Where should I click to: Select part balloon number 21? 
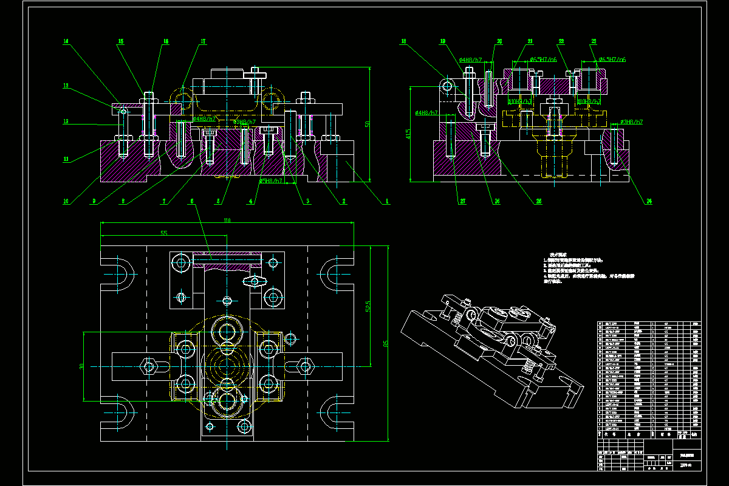click(530, 42)
